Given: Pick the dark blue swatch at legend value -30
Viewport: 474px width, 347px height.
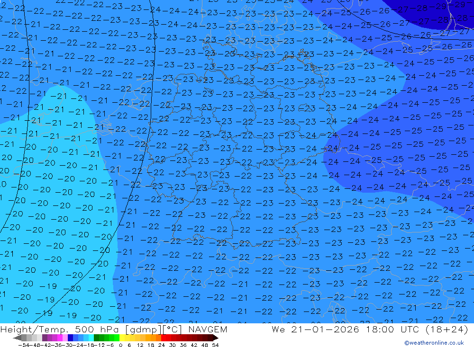Looking at the screenshot, I should click(x=70, y=338).
